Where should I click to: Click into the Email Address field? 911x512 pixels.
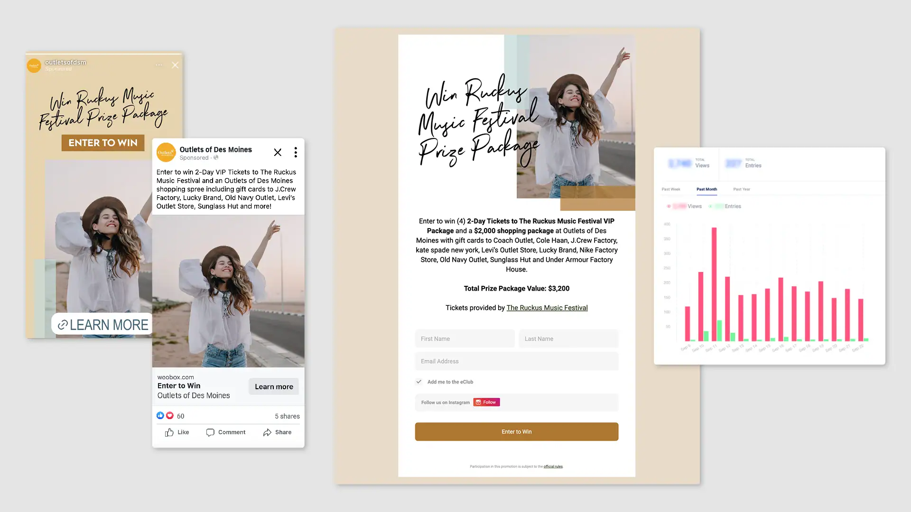coord(517,361)
